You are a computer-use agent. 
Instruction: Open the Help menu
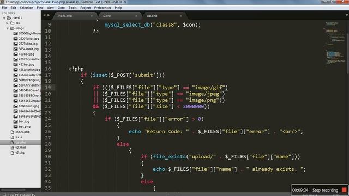tap(118, 8)
